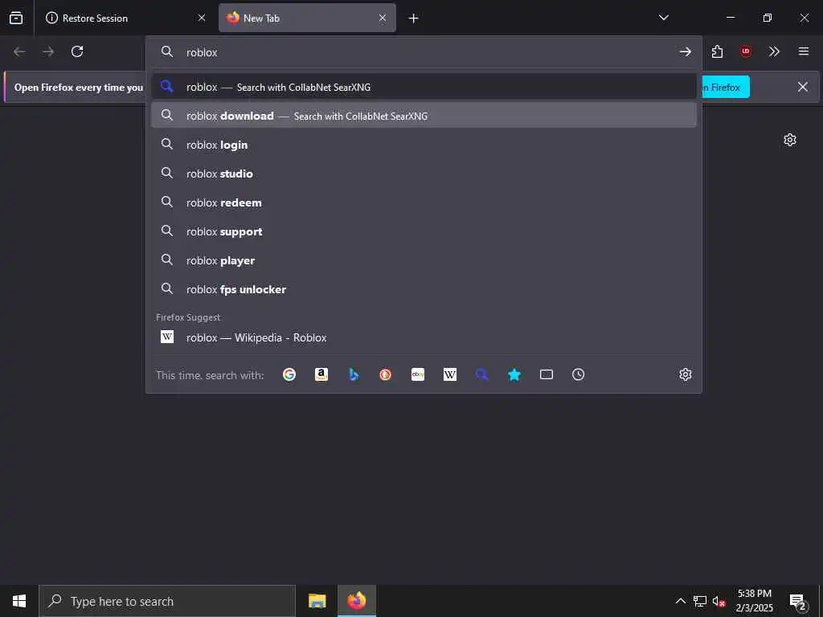823x617 pixels.
Task: Open the Wikipedia - Roblox suggestion
Action: (424, 337)
